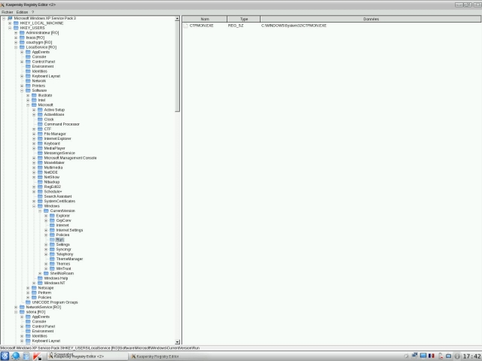Open the Edition menu
Viewport: 482px width, 361px height.
click(x=22, y=12)
